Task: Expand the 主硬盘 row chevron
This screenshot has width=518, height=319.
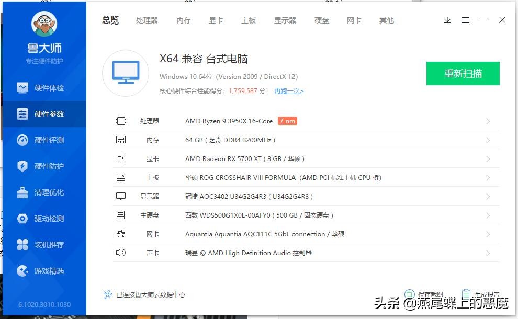Action: [x=488, y=215]
